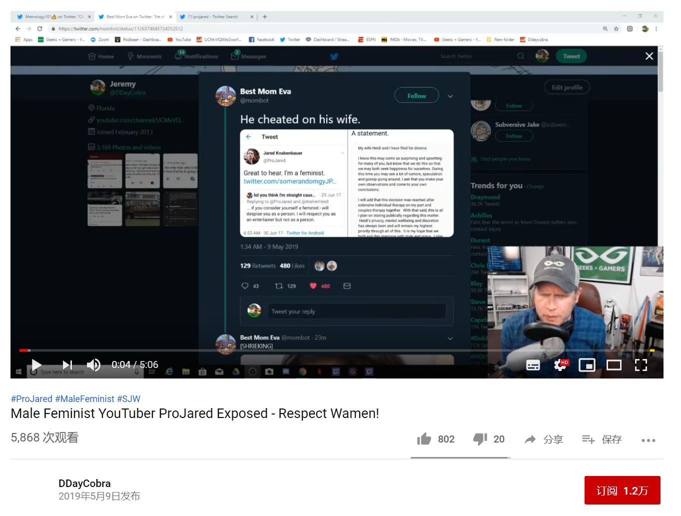Screen dimensions: 681x516
Task: Open the #ProJared hashtag
Action: coord(31,399)
